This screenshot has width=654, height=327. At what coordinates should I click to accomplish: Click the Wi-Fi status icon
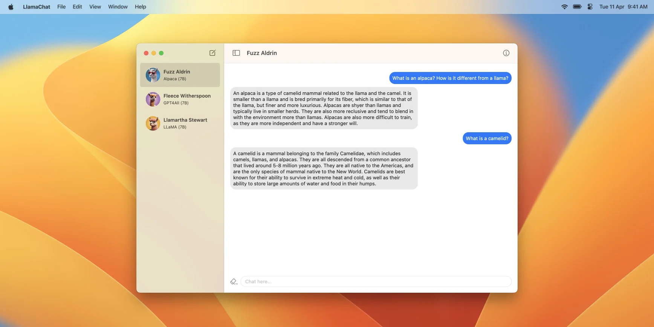pyautogui.click(x=564, y=7)
